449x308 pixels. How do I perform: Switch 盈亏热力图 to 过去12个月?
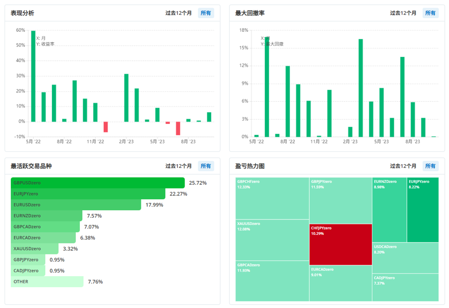point(403,166)
